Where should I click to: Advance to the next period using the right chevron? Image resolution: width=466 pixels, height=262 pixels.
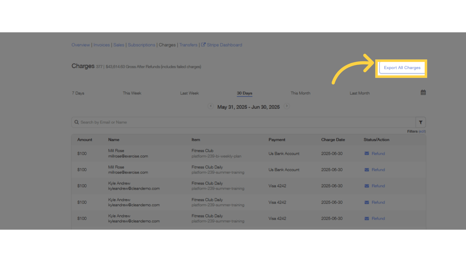[287, 106]
